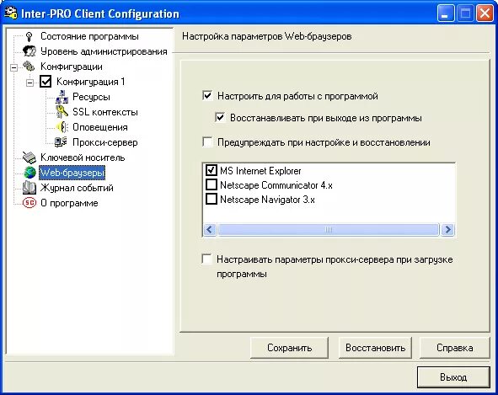Click the browser list right scroll arrow
498x395 pixels.
(447, 229)
